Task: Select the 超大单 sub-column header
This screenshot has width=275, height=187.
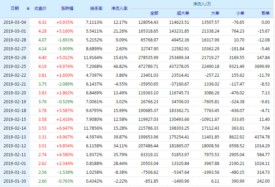Action: [183, 13]
